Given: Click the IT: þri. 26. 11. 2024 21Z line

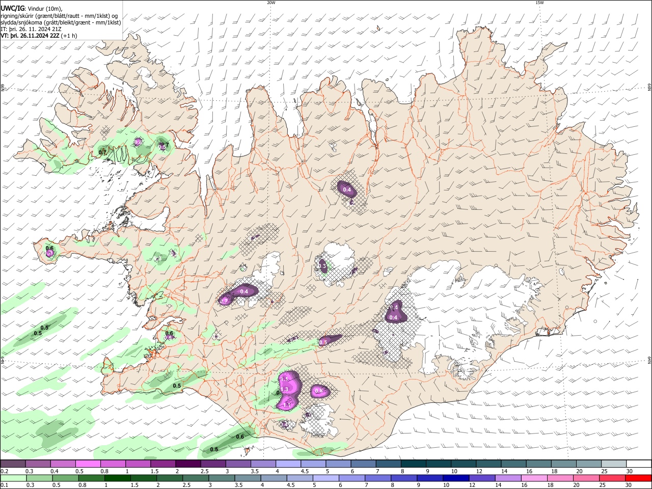Looking at the screenshot, I should (x=32, y=29).
